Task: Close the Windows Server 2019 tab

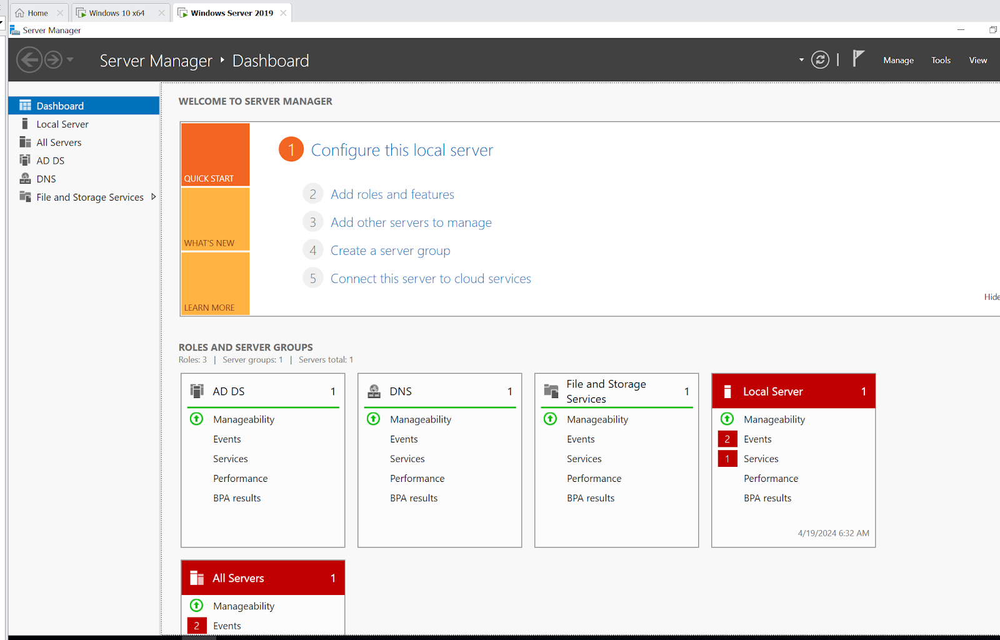Action: (283, 12)
